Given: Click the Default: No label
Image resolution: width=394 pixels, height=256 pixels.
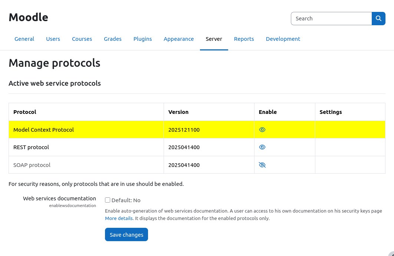Looking at the screenshot, I should point(126,200).
